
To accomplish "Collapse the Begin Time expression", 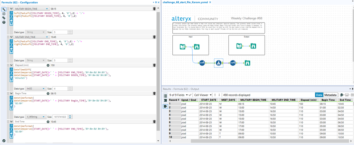I will coord(11,93).
